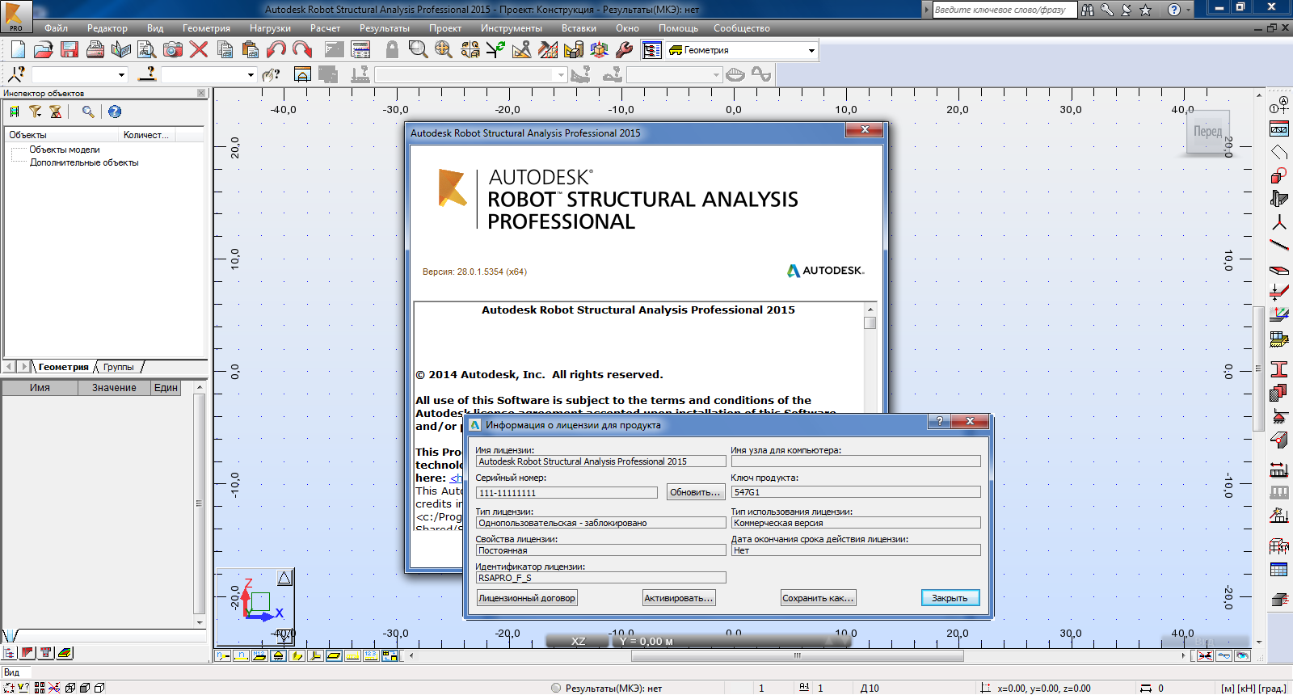Viewport: 1293px width, 695px height.
Task: Open bars tool in right toolbar
Action: pos(1279,244)
